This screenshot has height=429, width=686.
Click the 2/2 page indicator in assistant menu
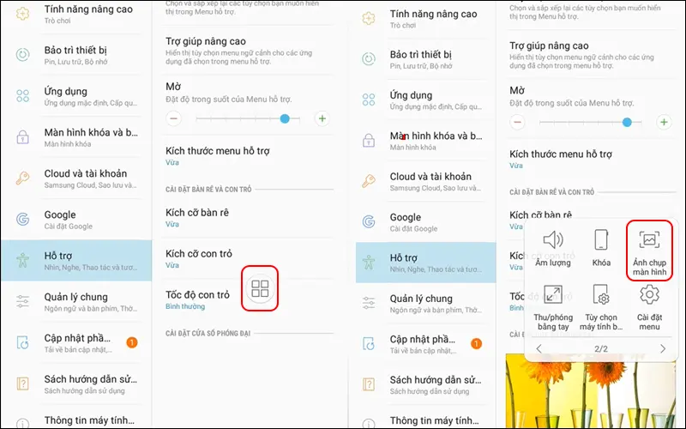(x=601, y=348)
